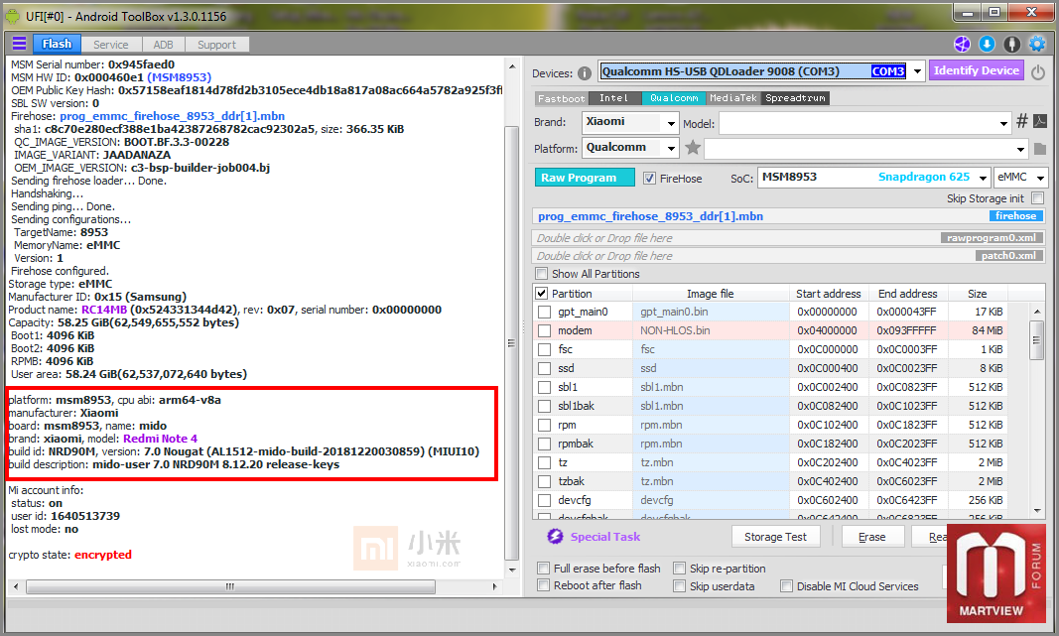Click the Raw Program button
This screenshot has height=636, width=1059.
click(x=585, y=178)
